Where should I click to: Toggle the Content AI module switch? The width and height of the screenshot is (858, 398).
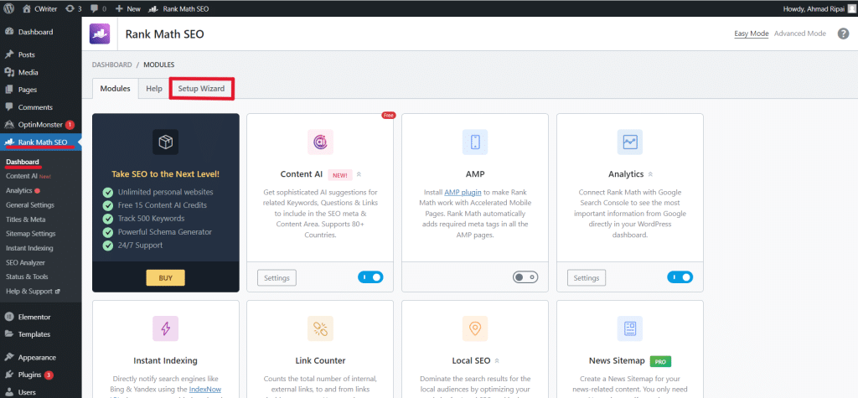coord(370,277)
